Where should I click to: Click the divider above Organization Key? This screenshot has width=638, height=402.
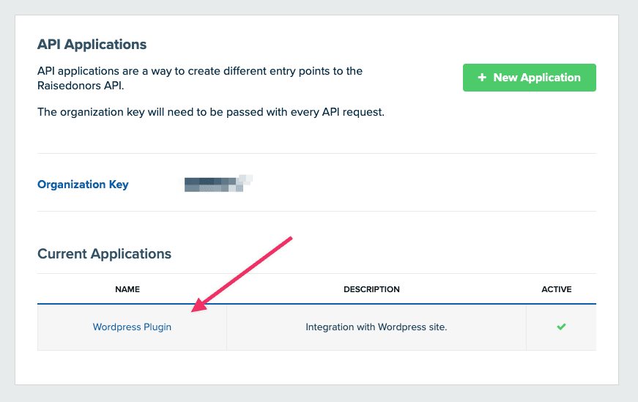pos(316,153)
